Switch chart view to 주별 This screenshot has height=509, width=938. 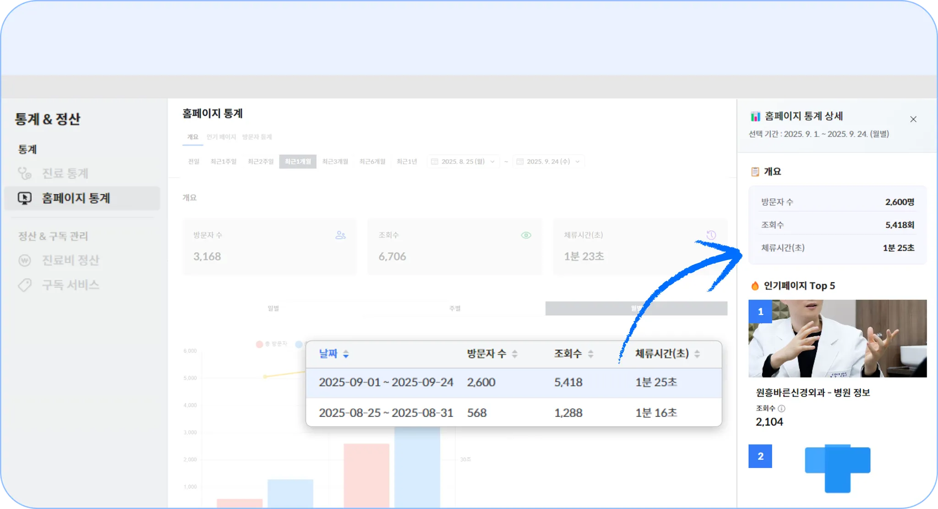[x=455, y=309]
